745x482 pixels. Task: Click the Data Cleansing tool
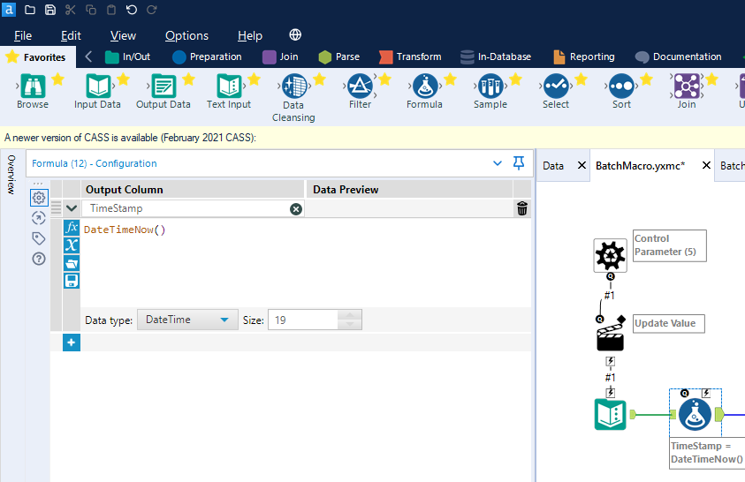293,87
